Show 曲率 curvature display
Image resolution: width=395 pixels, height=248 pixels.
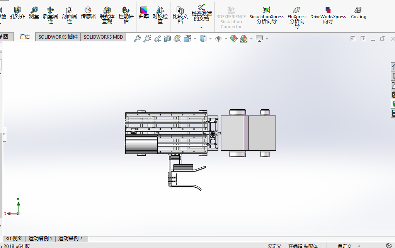point(144,13)
